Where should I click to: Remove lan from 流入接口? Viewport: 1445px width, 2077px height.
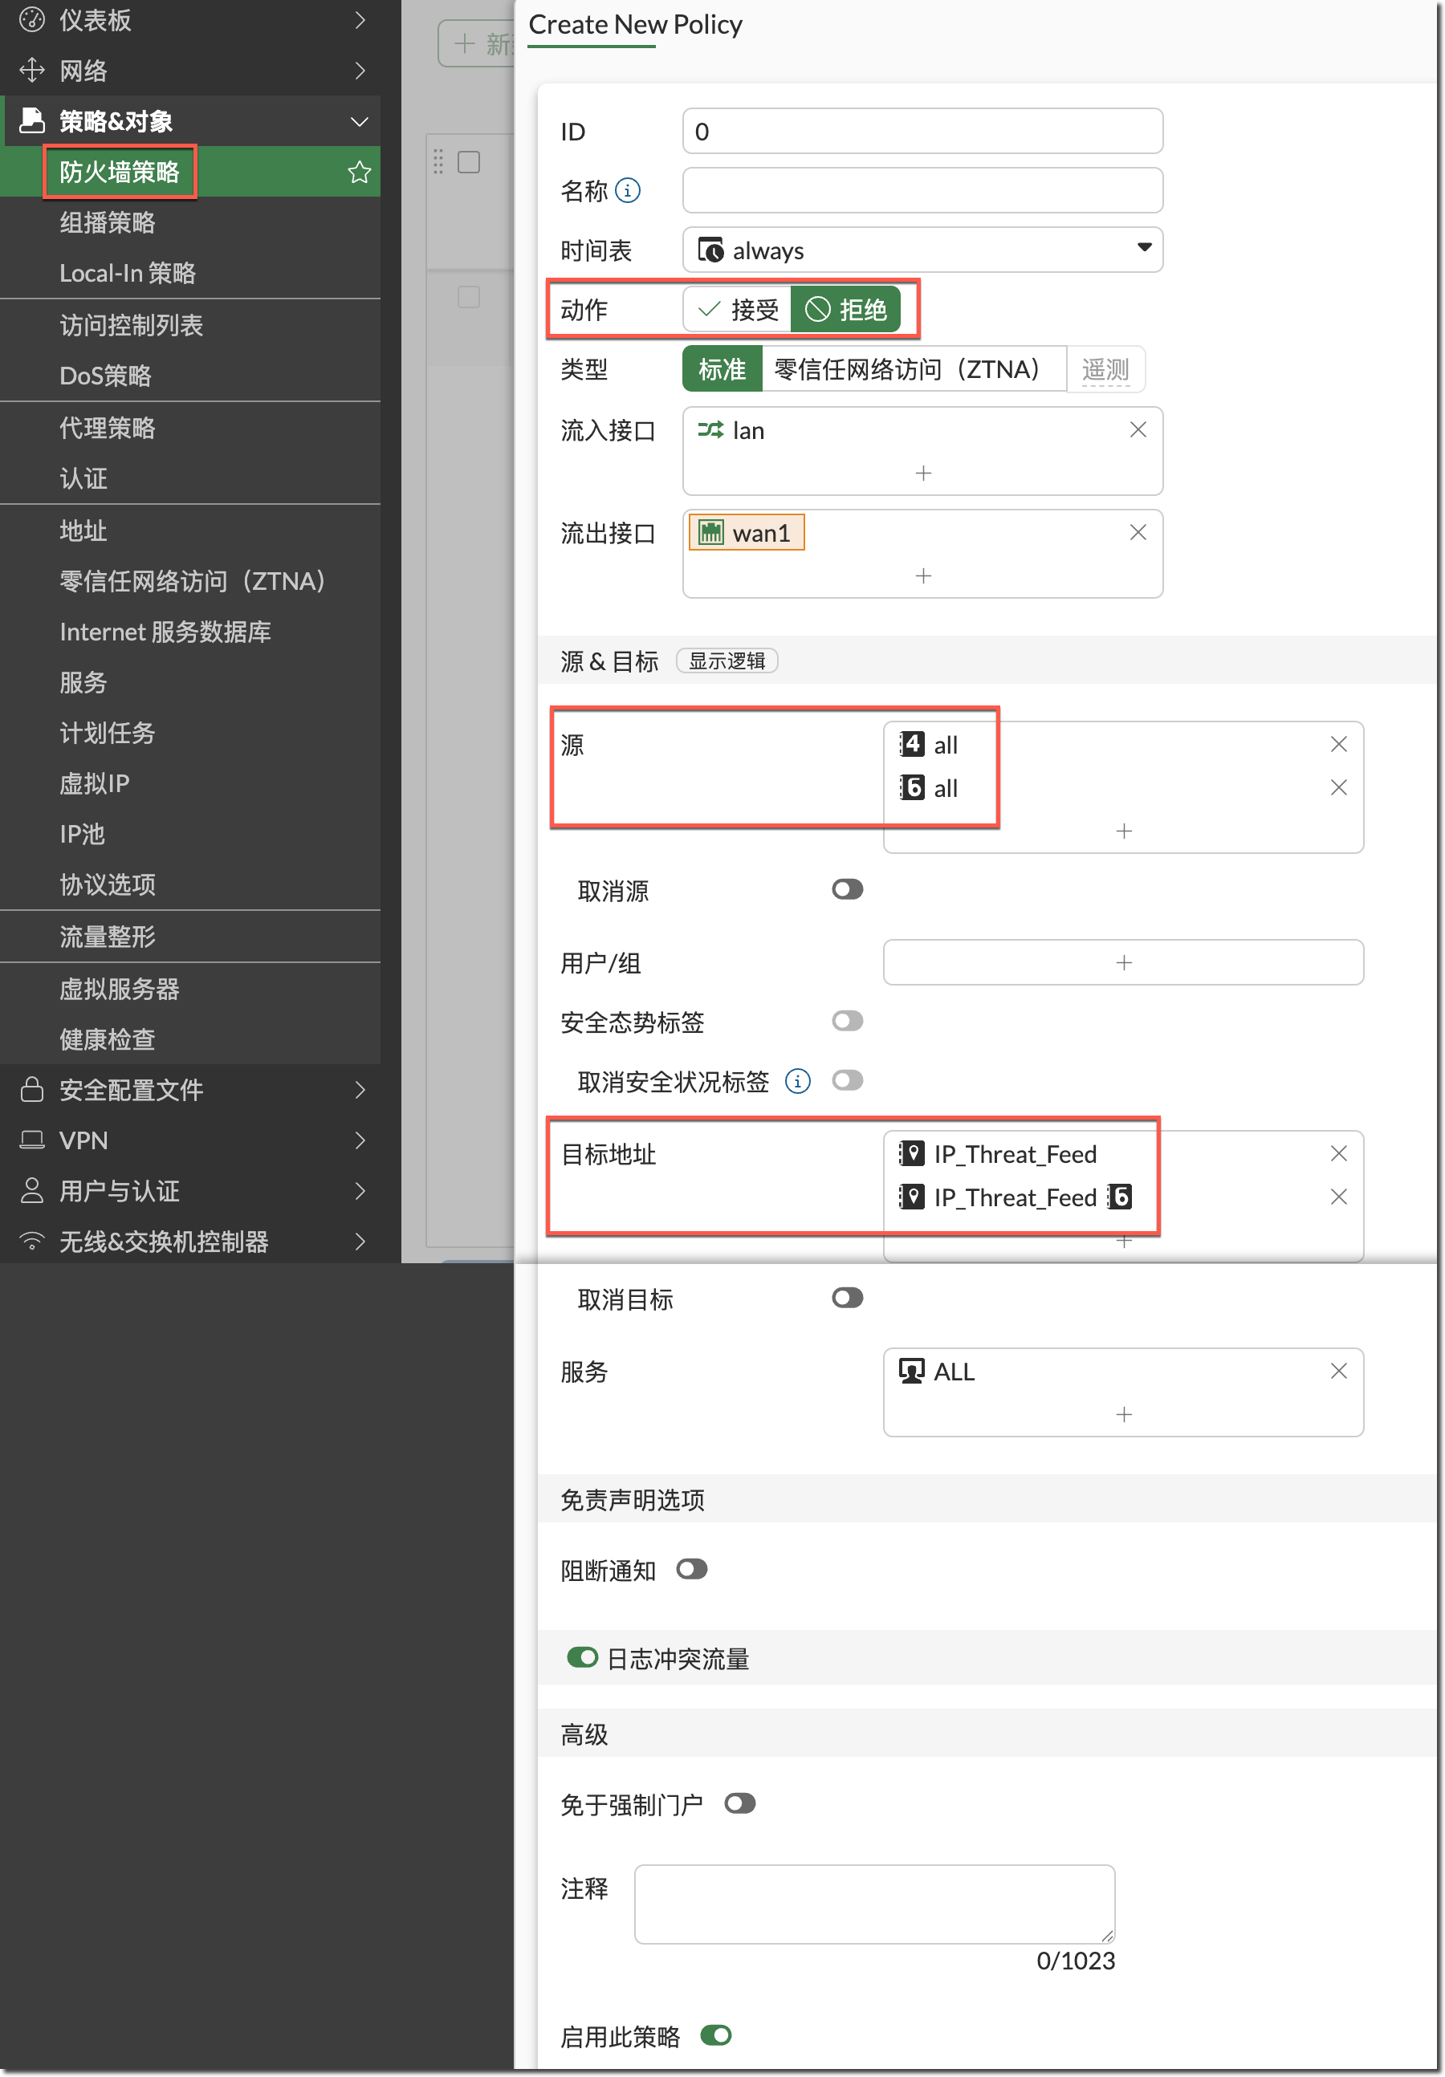tap(1138, 429)
